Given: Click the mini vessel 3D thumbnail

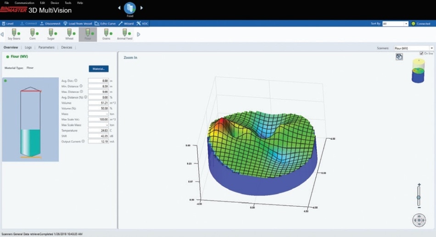Looking at the screenshot, I should (418, 71).
